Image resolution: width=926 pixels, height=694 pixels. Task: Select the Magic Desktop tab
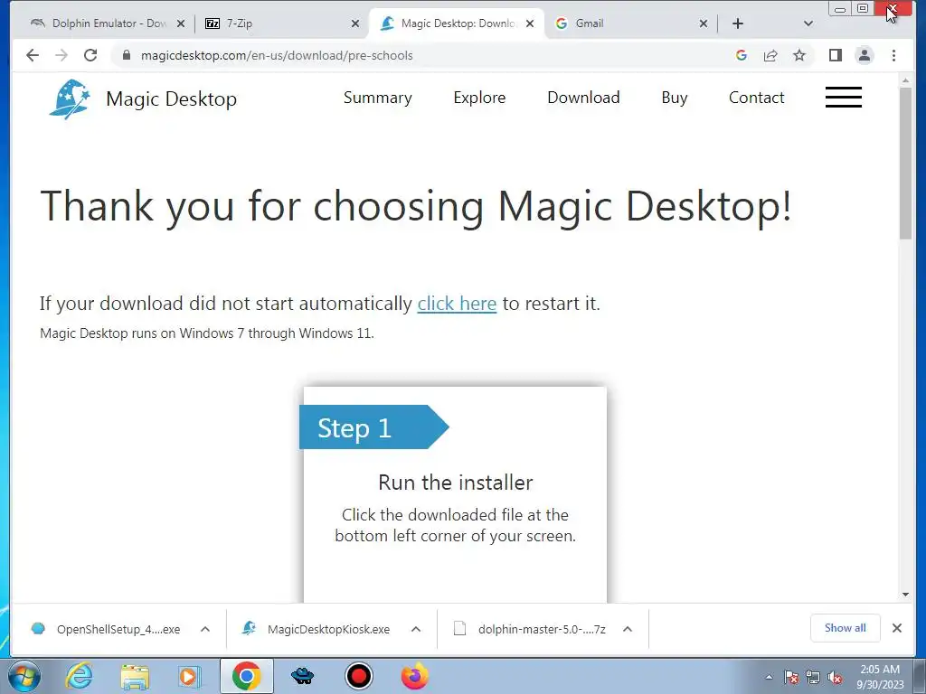point(456,23)
